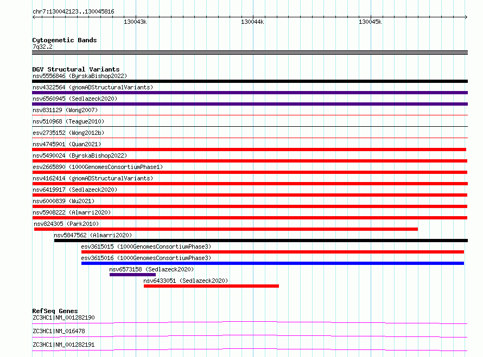Open variant nsv5556846 (ByrskaBishop2022) label
The width and height of the screenshot is (483, 357).
(80, 76)
